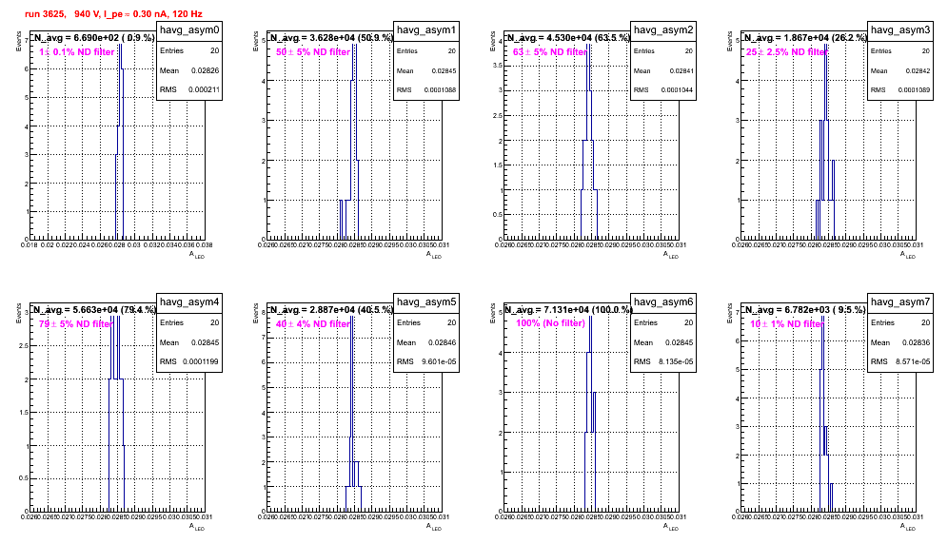Click RMS value 0.000211
The height and width of the screenshot is (544, 948).
point(205,89)
